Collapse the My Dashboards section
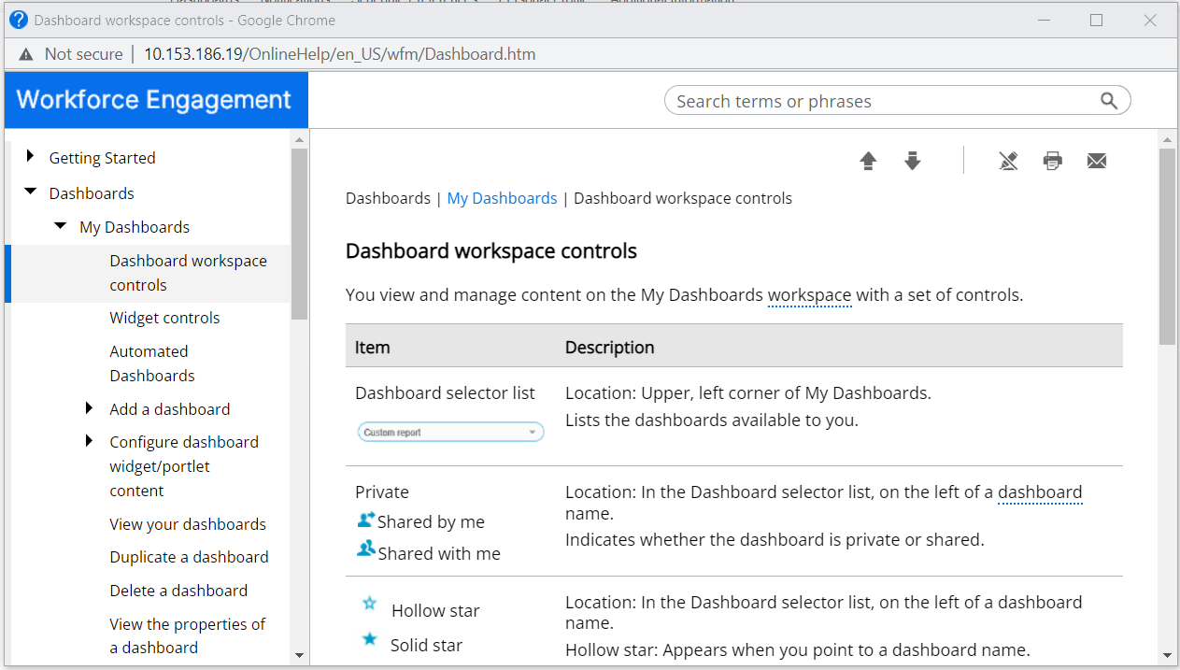Screen dimensions: 1180x670 [61, 226]
